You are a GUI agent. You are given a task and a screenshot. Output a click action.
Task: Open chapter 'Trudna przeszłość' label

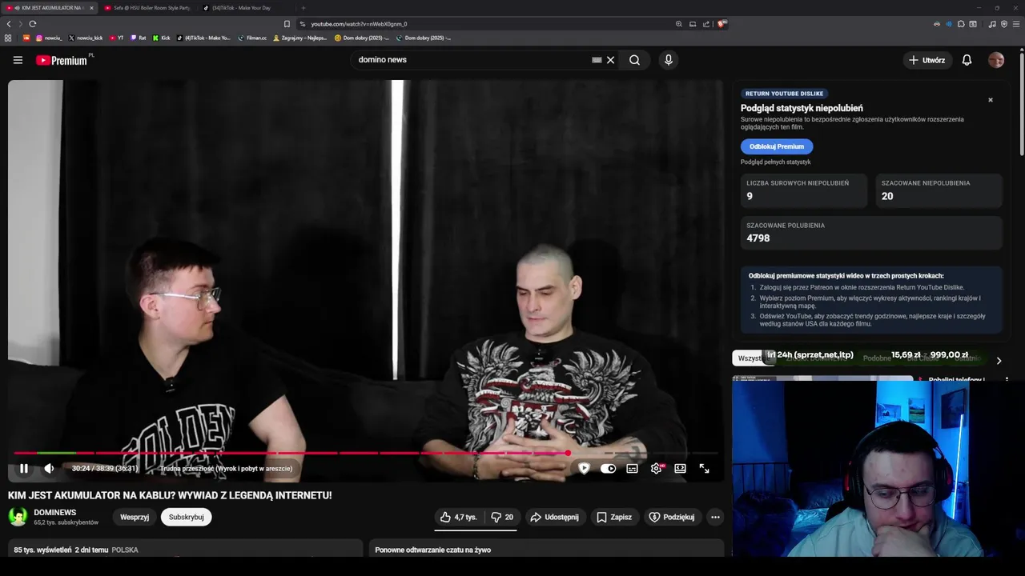tap(226, 469)
